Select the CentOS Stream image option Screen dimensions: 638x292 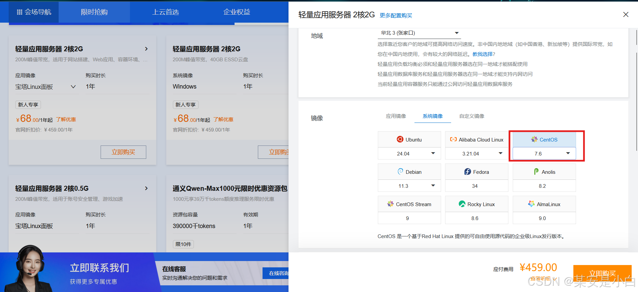coord(409,204)
